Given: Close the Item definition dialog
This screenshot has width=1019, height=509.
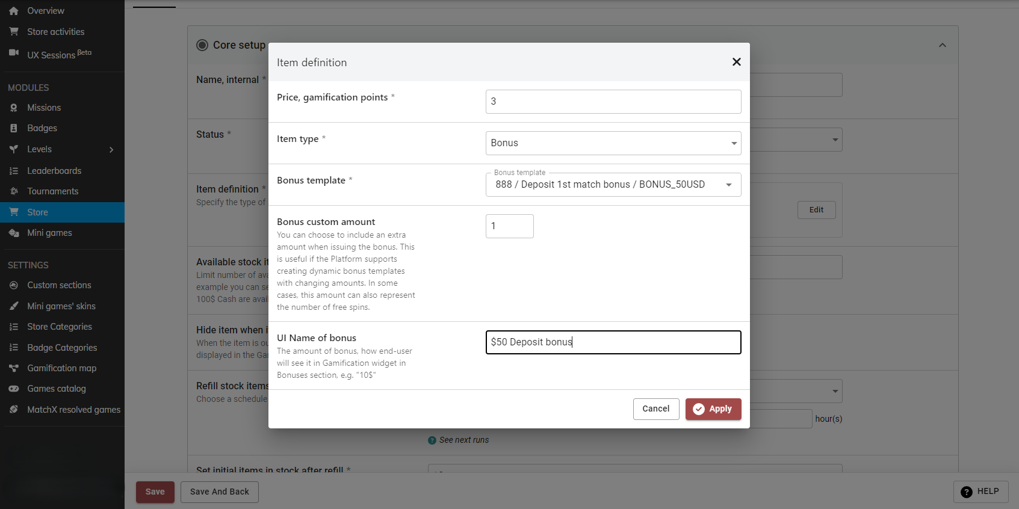Looking at the screenshot, I should [736, 62].
